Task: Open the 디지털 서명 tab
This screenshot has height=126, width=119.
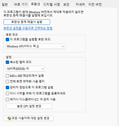Action: (x=52, y=4)
